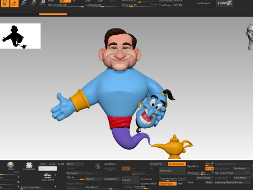Click the DynaMesh button
The width and height of the screenshot is (253, 190).
pos(196,166)
